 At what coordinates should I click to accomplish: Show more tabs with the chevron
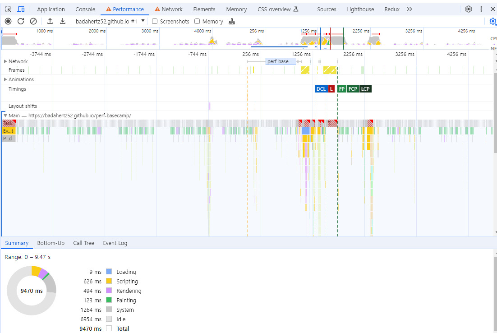(x=410, y=9)
